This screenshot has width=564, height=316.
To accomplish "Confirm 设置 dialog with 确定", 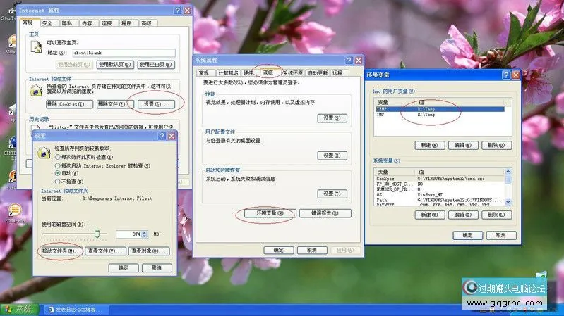I will click(x=124, y=268).
